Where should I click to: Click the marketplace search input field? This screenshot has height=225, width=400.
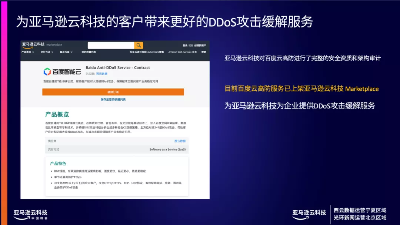pyautogui.click(x=111, y=46)
